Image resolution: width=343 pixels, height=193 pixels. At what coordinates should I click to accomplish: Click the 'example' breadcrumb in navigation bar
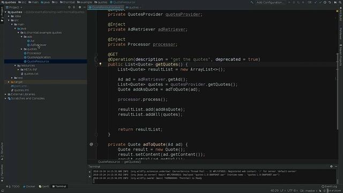pyautogui.click(x=85, y=2)
